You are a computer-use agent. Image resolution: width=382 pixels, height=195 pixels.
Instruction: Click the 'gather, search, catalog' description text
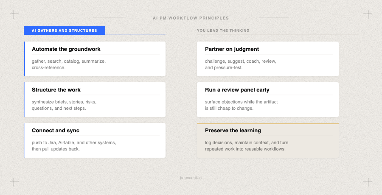tap(69, 64)
